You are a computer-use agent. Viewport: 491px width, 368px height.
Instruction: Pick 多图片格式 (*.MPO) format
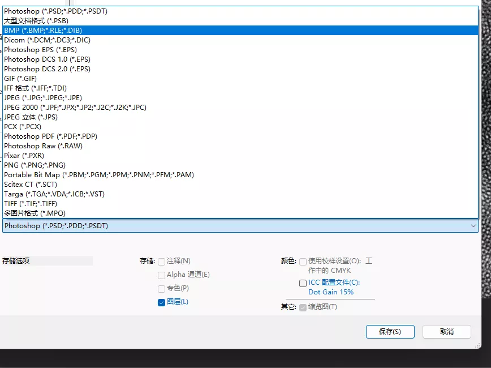35,213
